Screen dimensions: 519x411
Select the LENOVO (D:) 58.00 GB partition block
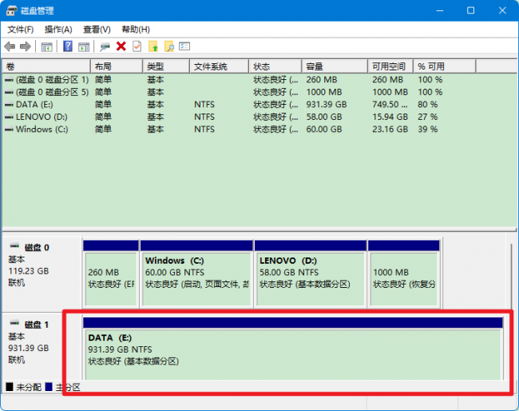pyautogui.click(x=311, y=273)
